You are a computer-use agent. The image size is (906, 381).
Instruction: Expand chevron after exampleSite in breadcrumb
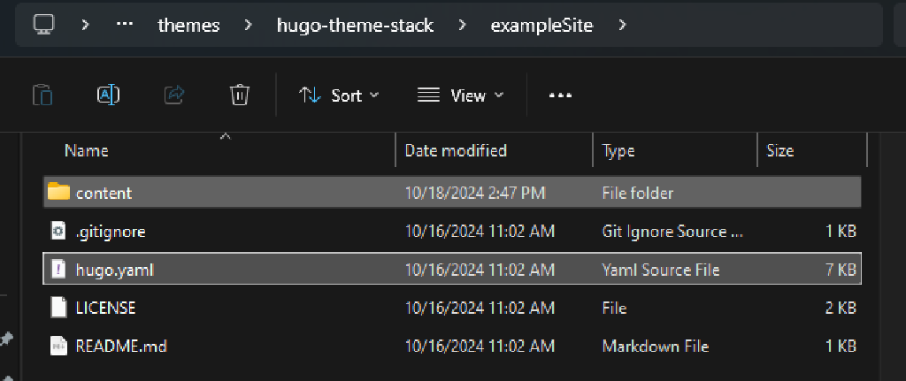pyautogui.click(x=623, y=25)
